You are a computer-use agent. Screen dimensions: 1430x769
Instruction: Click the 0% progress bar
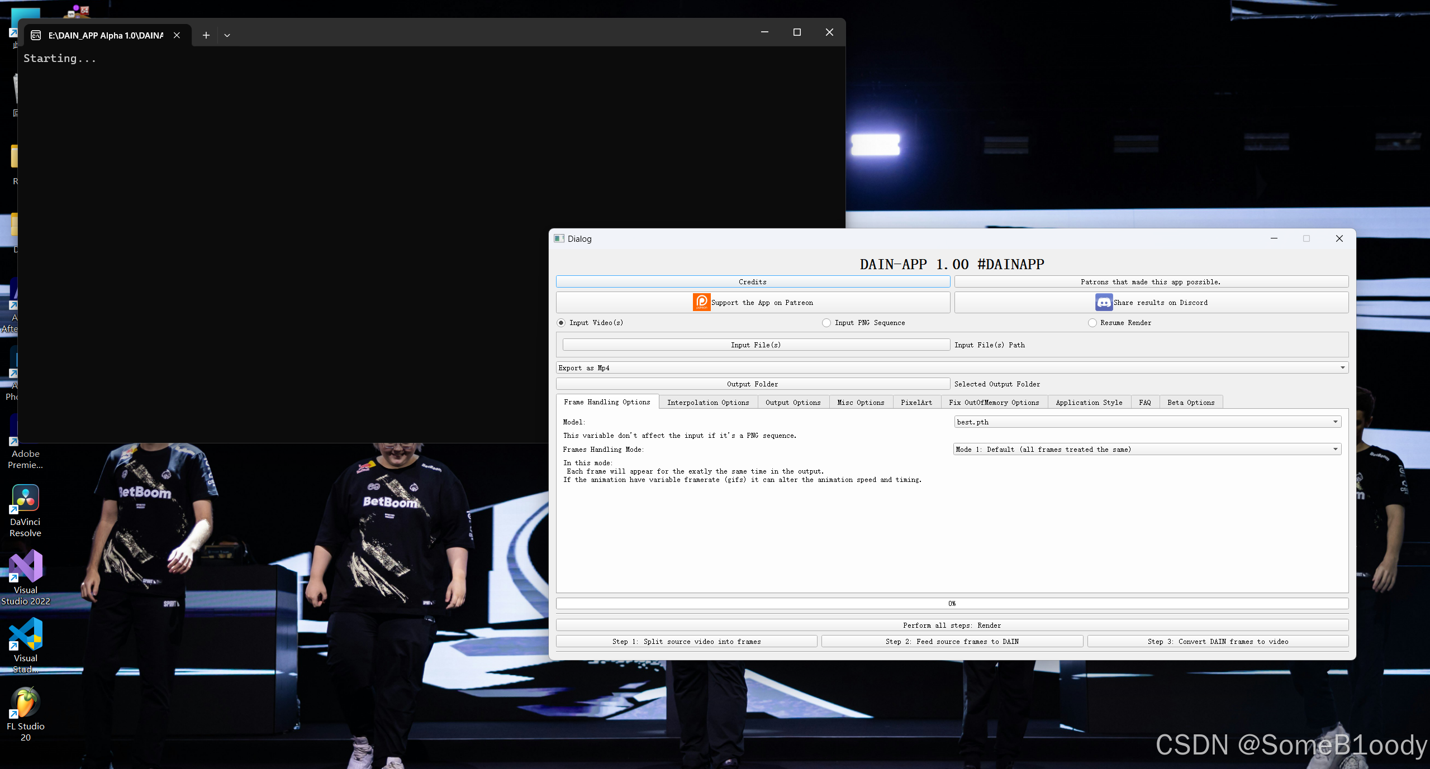click(952, 603)
